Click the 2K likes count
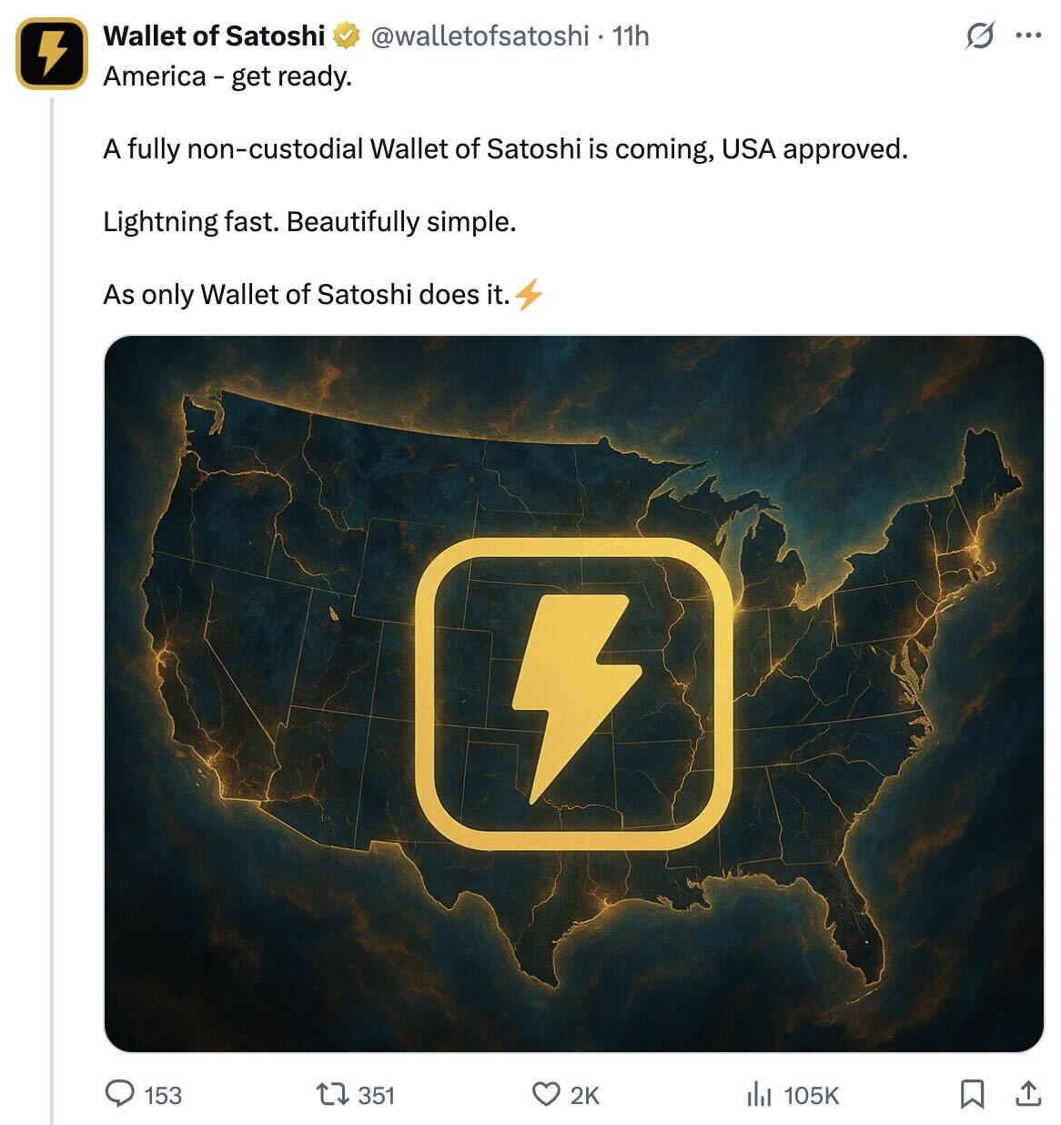This screenshot has height=1125, width=1061. pos(584,1095)
